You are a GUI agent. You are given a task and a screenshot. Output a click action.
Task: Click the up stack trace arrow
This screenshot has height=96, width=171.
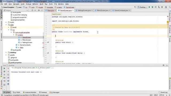8,68
